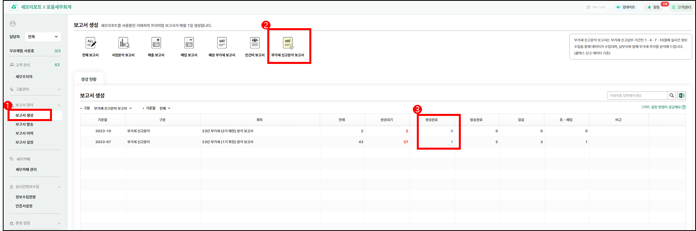Click the magnifier search button

coord(671,96)
